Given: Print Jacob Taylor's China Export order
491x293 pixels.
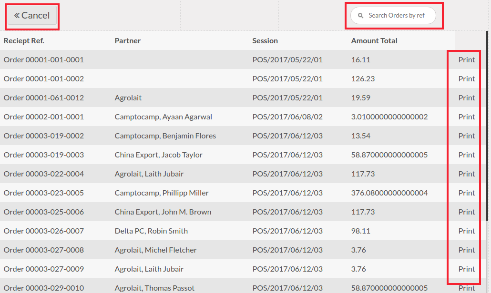Looking at the screenshot, I should 467,155.
